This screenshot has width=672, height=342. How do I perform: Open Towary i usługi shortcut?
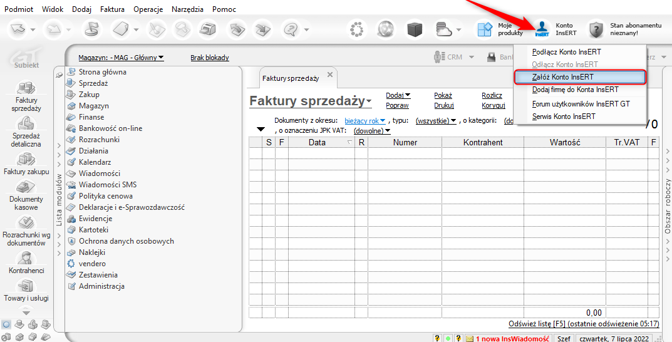tap(26, 289)
